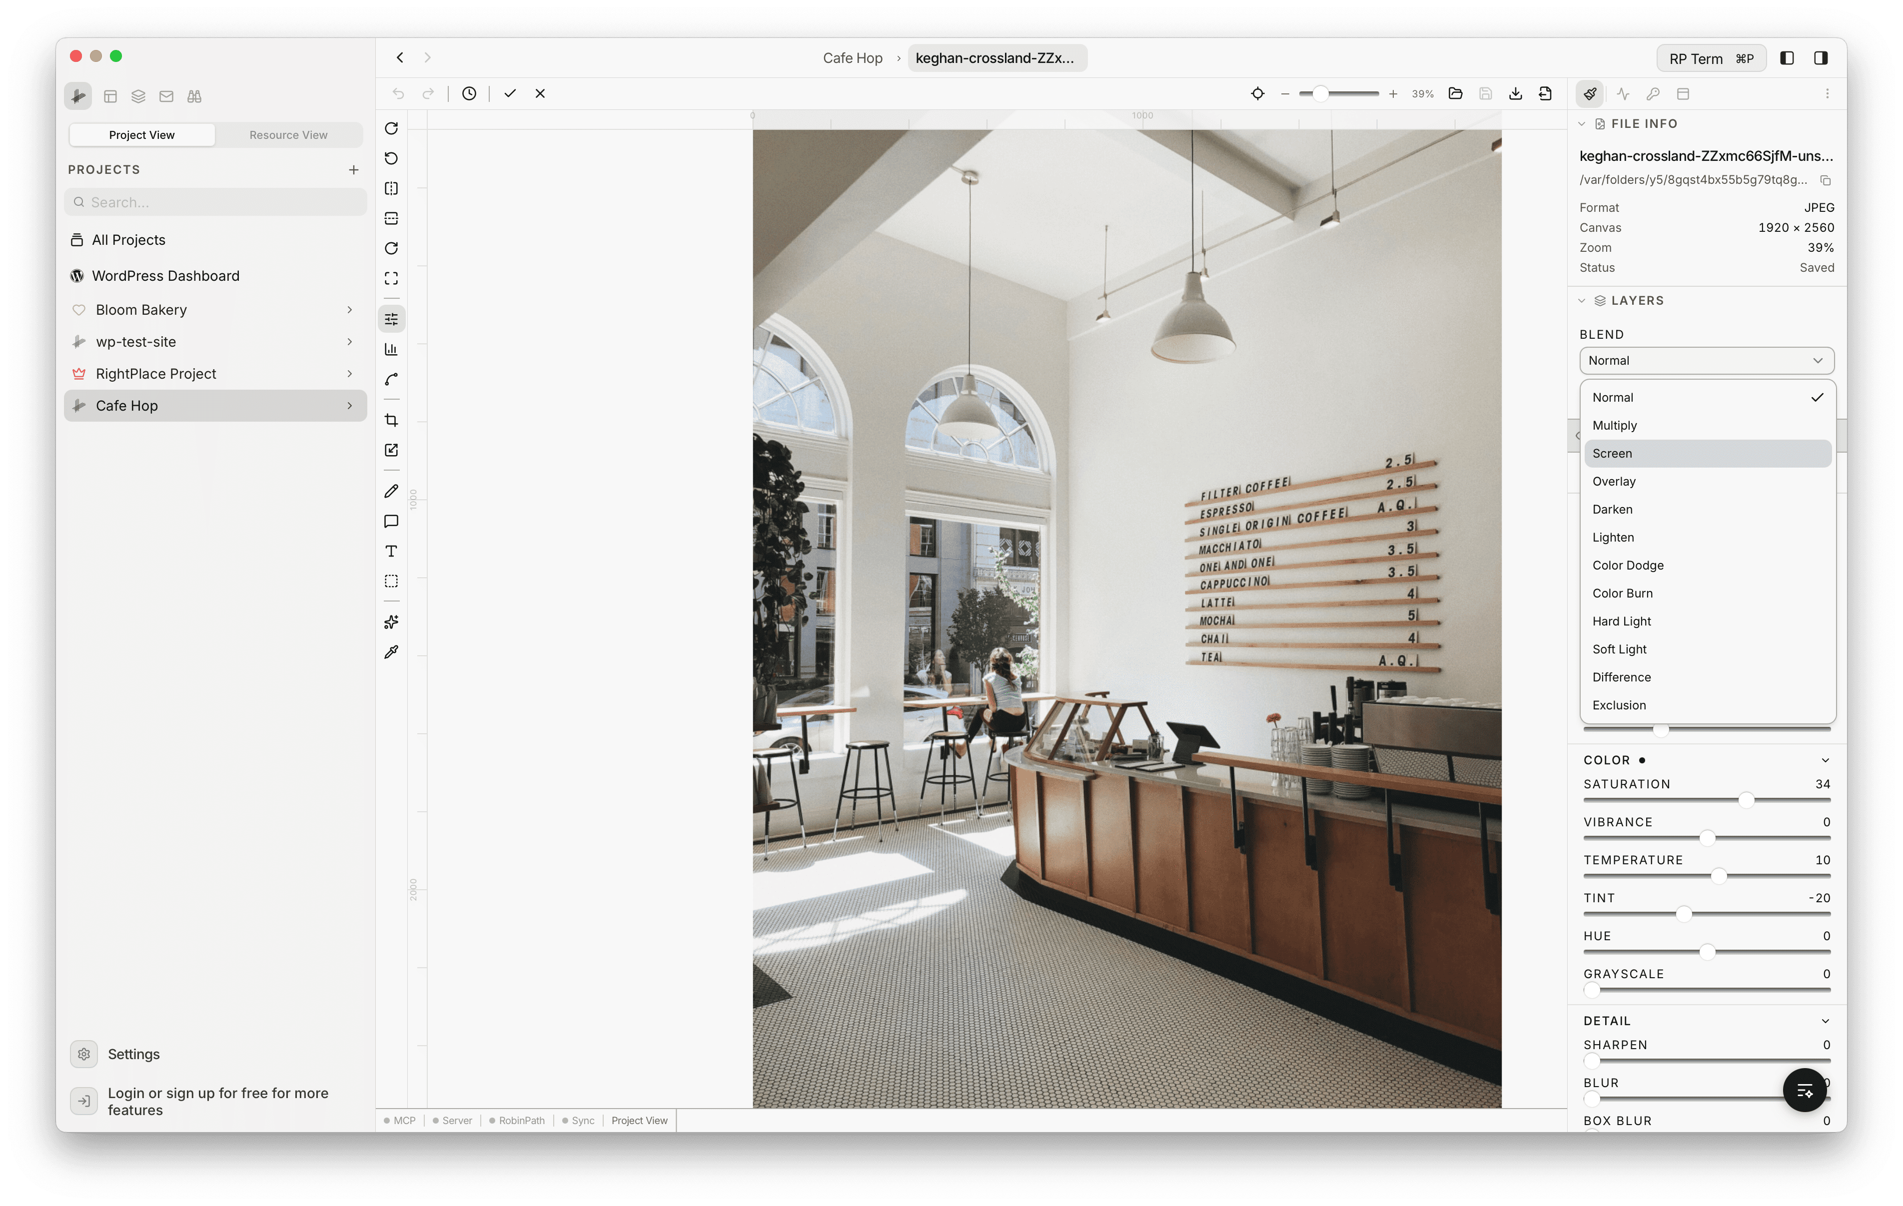Select the Text tool
The width and height of the screenshot is (1903, 1206).
[x=391, y=551]
